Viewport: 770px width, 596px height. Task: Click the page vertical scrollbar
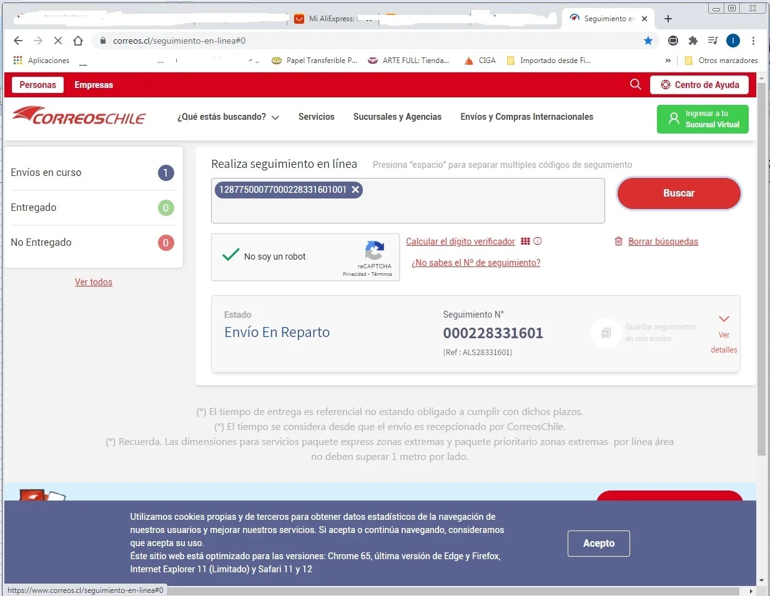761,268
